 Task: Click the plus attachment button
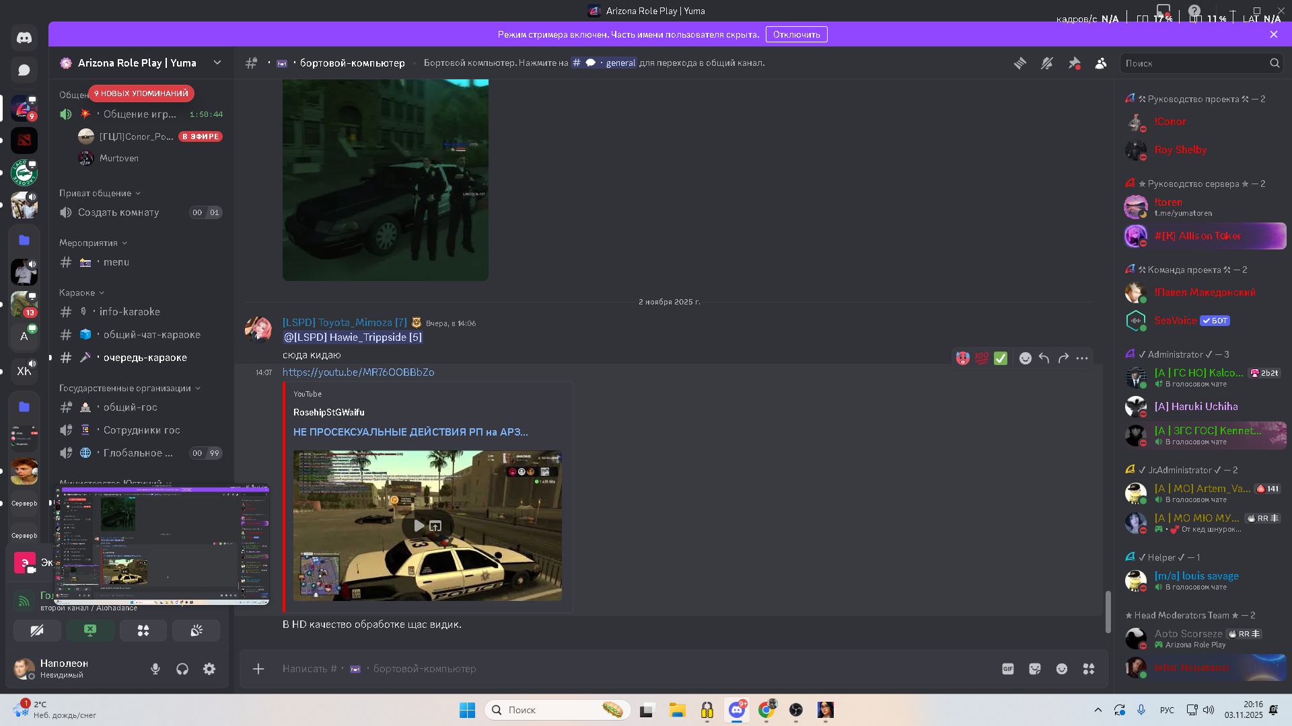[x=258, y=669]
